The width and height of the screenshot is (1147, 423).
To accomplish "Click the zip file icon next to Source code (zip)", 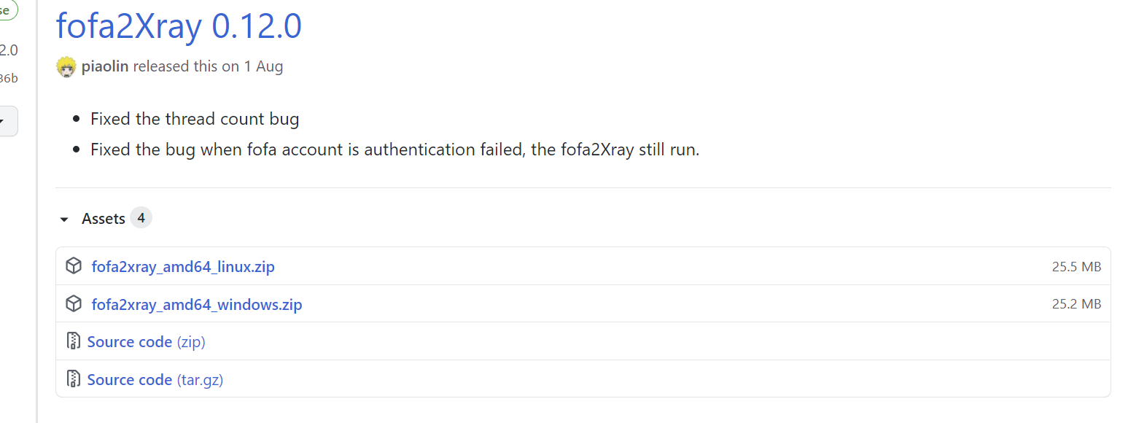I will [x=73, y=341].
